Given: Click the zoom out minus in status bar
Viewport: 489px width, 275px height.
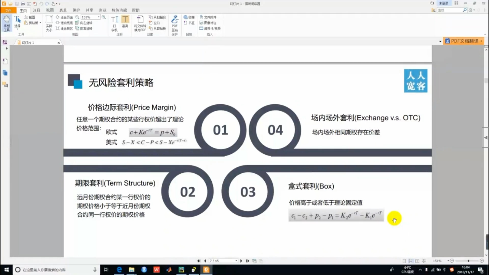Looking at the screenshot, I should point(452,261).
